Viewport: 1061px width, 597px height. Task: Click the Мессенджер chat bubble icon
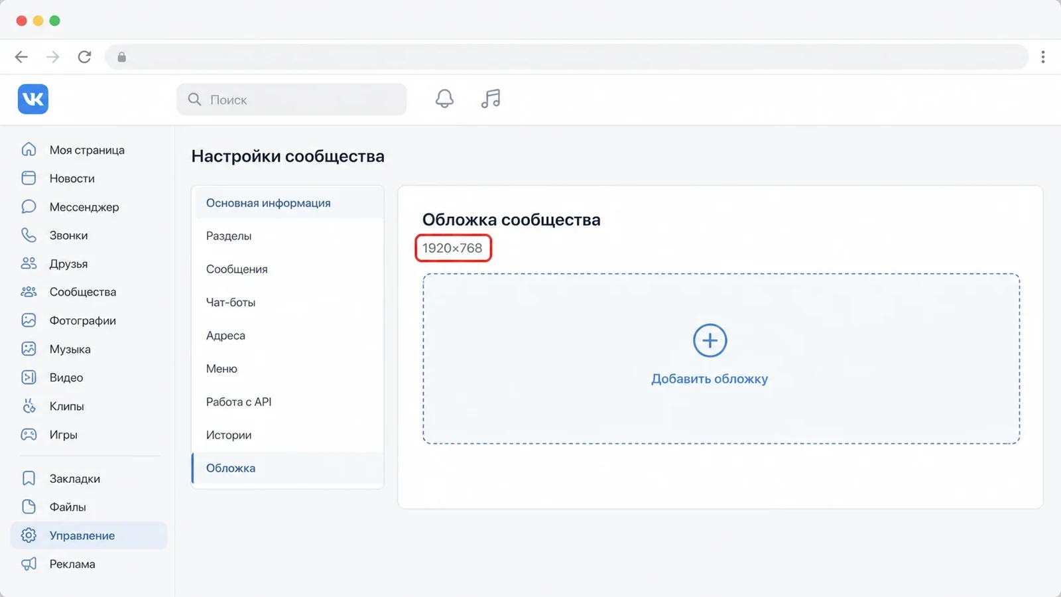click(29, 206)
